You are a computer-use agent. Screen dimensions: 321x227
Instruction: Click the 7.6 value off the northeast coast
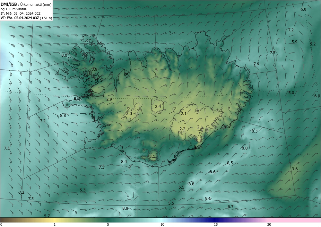coord(256,64)
